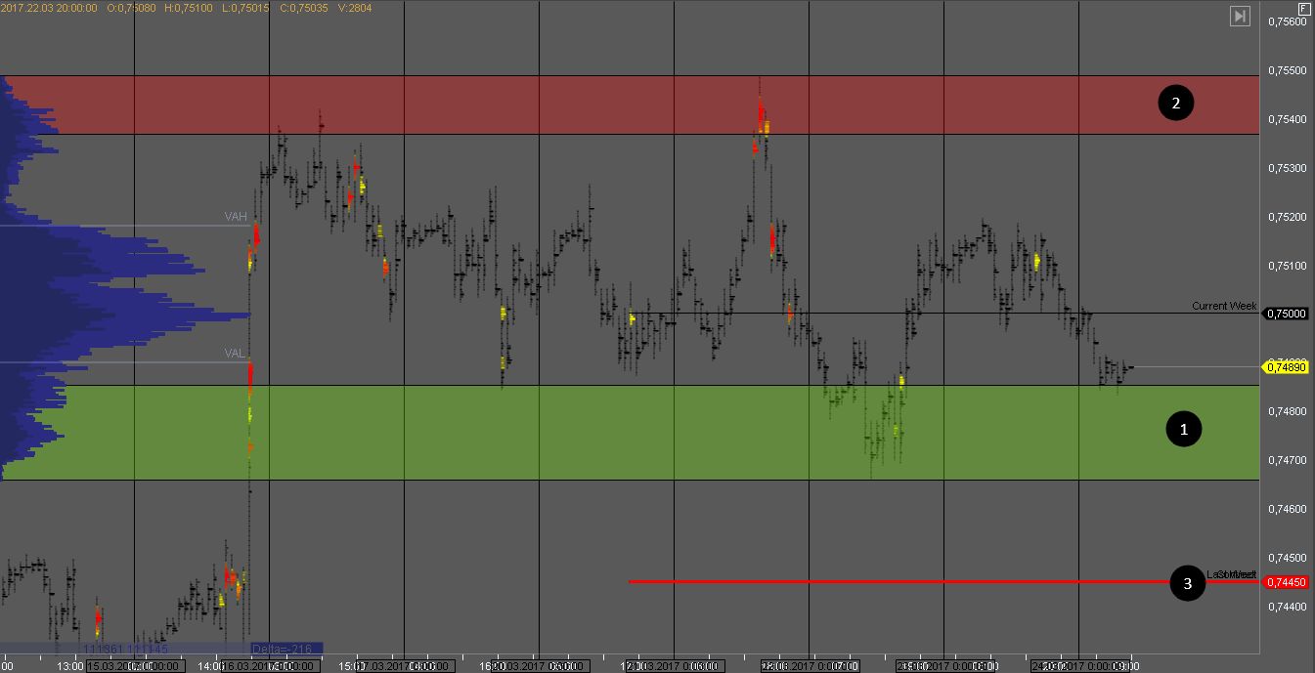Click the VAL label on volume profile
The height and width of the screenshot is (673, 1315).
click(235, 354)
